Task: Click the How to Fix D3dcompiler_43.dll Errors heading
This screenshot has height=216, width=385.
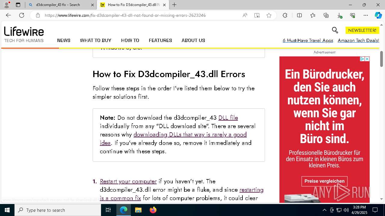Action: 169,74
